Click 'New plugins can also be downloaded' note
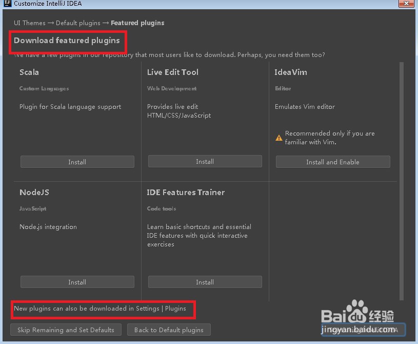This screenshot has height=344, width=418. coord(100,308)
